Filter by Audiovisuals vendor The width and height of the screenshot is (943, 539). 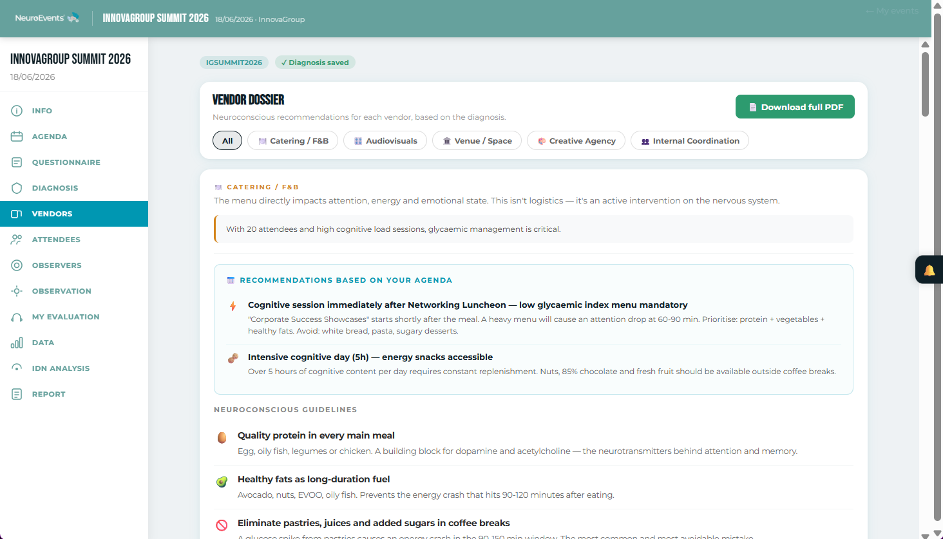coord(385,141)
